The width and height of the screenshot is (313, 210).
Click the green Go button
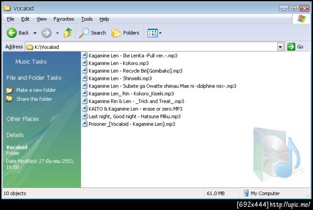295,47
